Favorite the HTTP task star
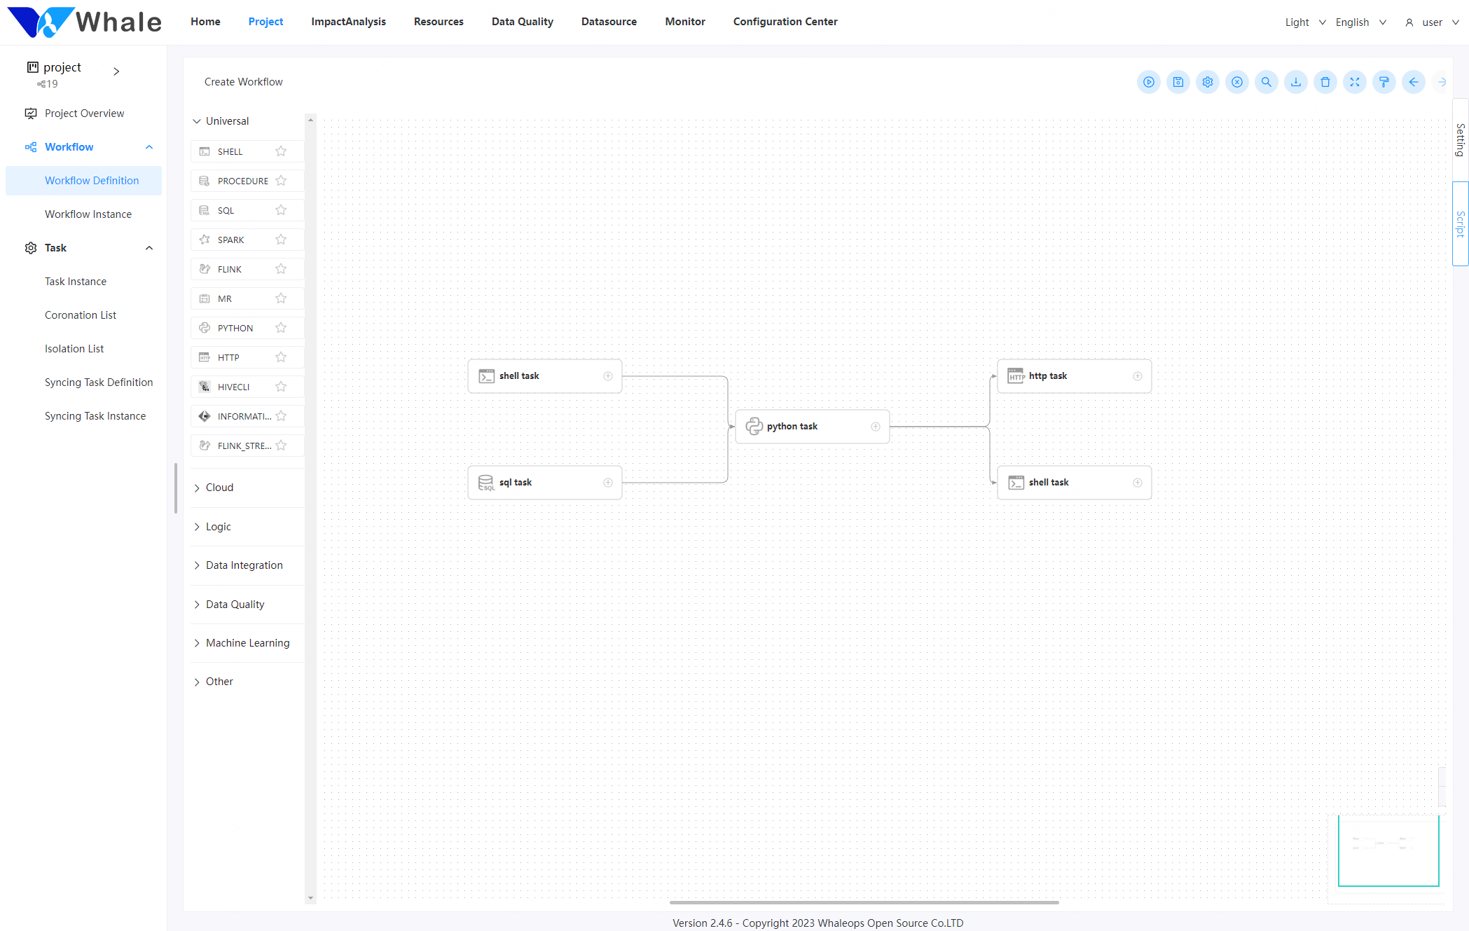Screen dimensions: 1469x931 [x=281, y=357]
